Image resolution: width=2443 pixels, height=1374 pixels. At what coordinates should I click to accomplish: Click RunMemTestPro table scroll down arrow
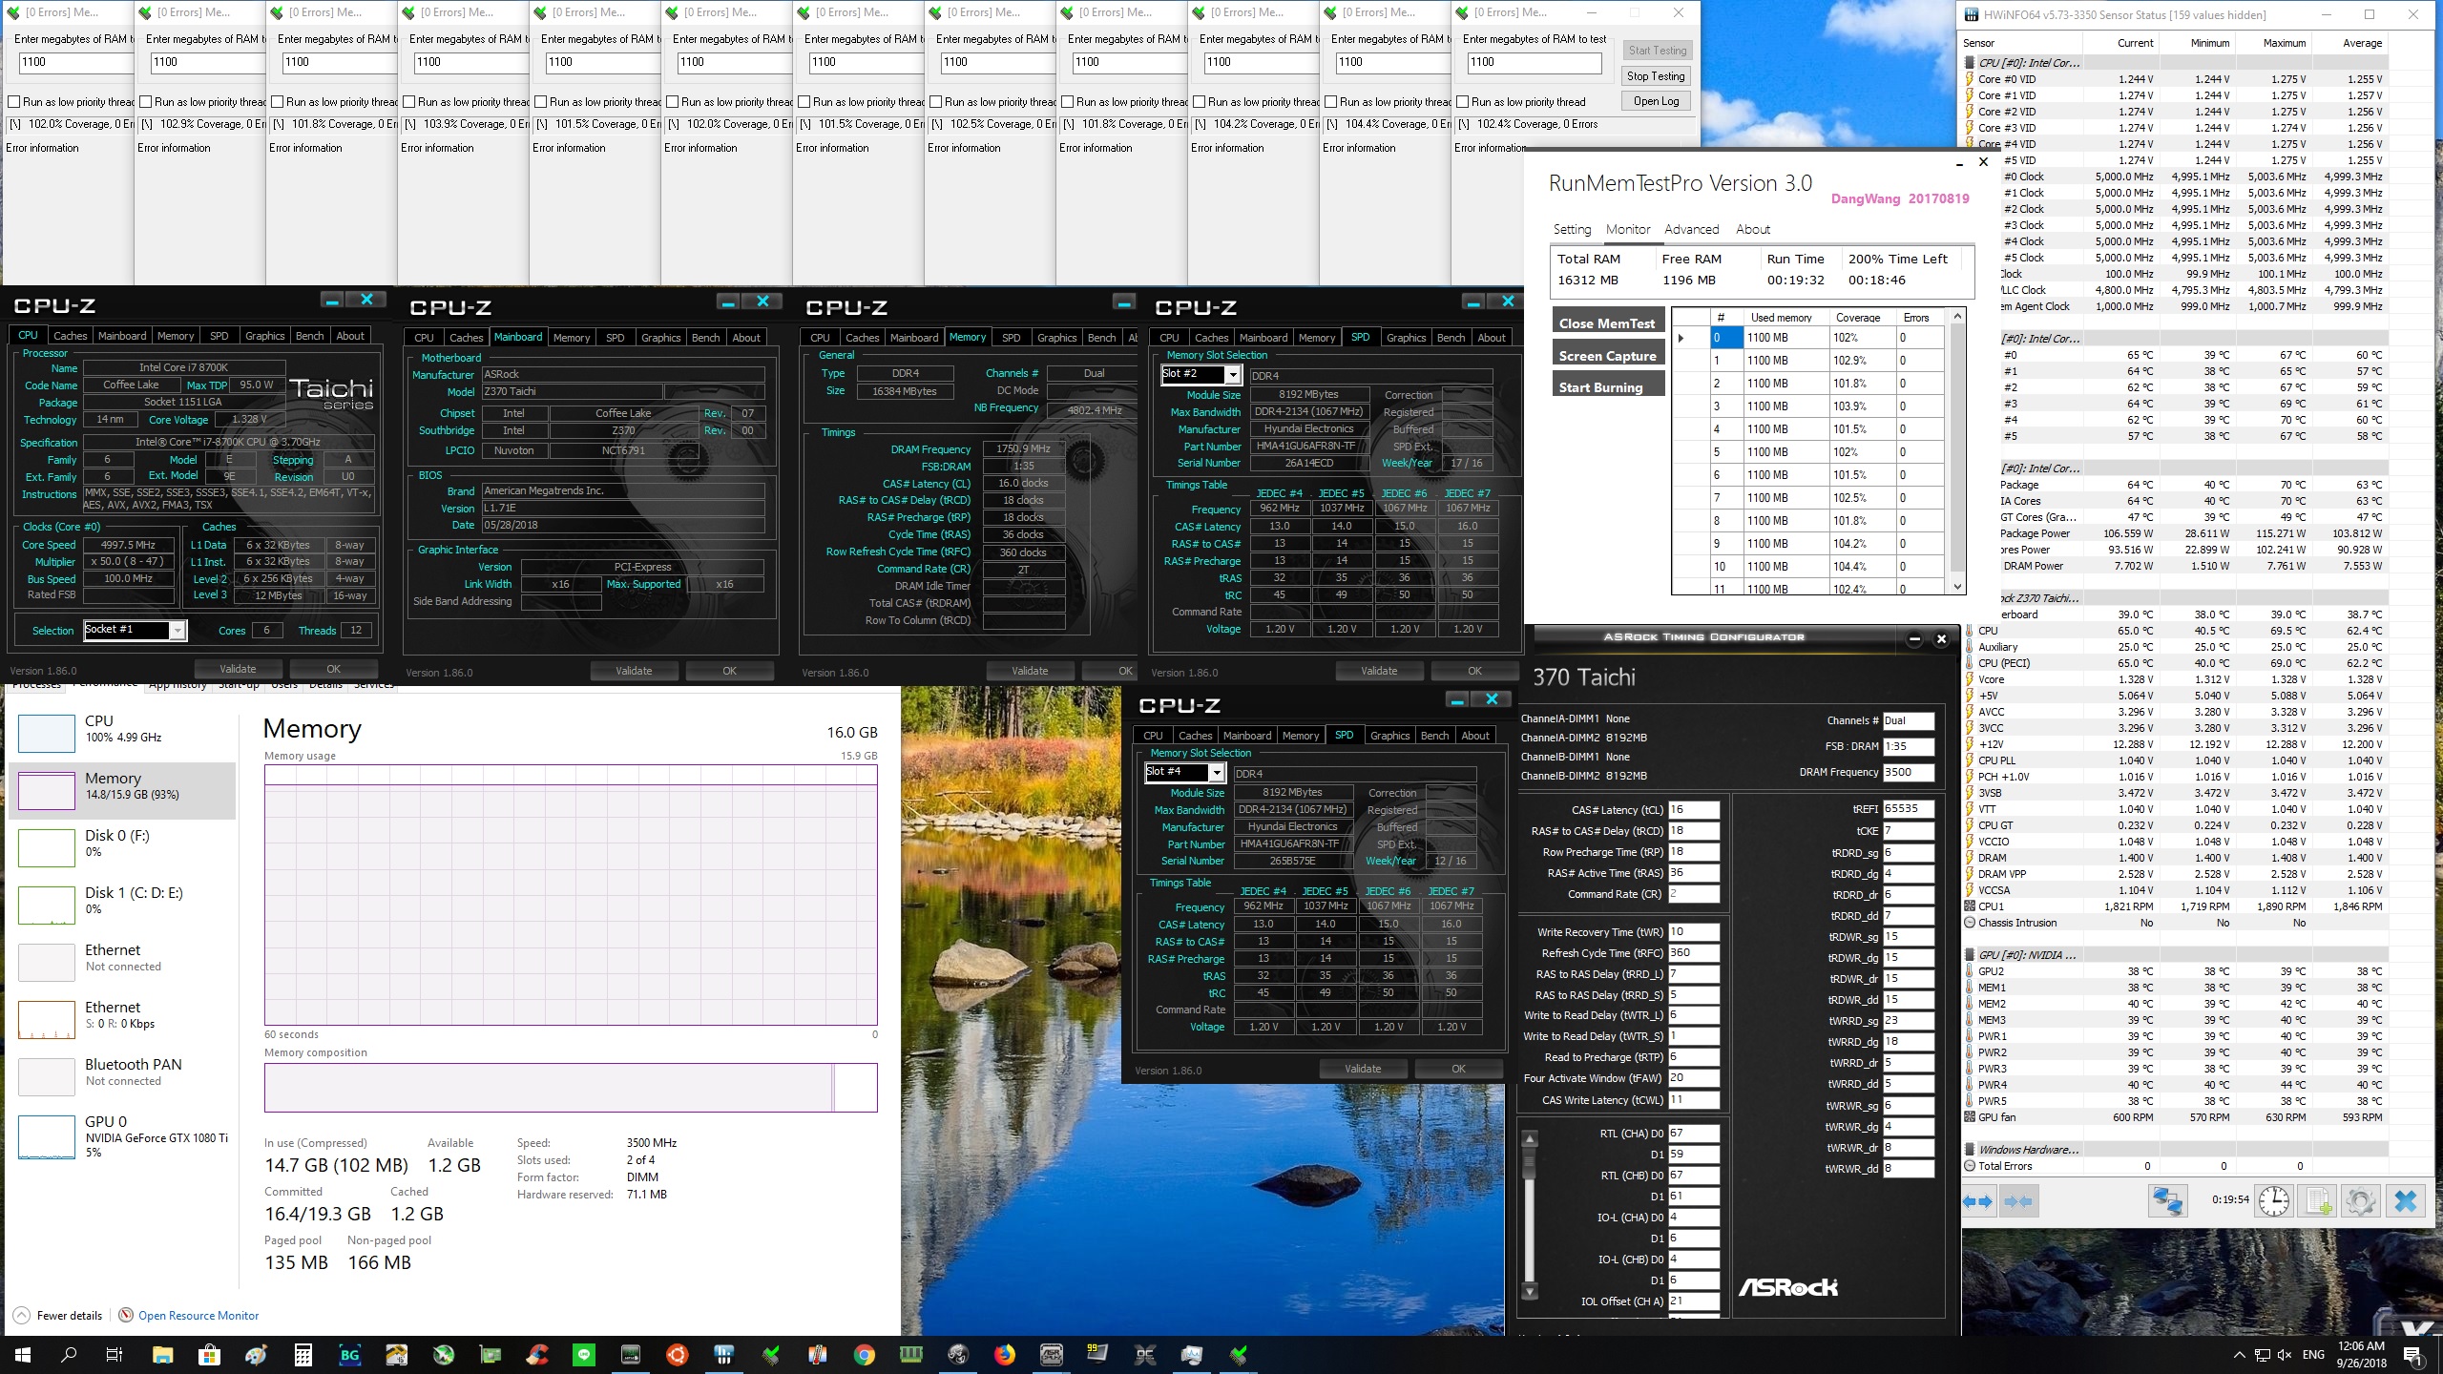click(1957, 587)
